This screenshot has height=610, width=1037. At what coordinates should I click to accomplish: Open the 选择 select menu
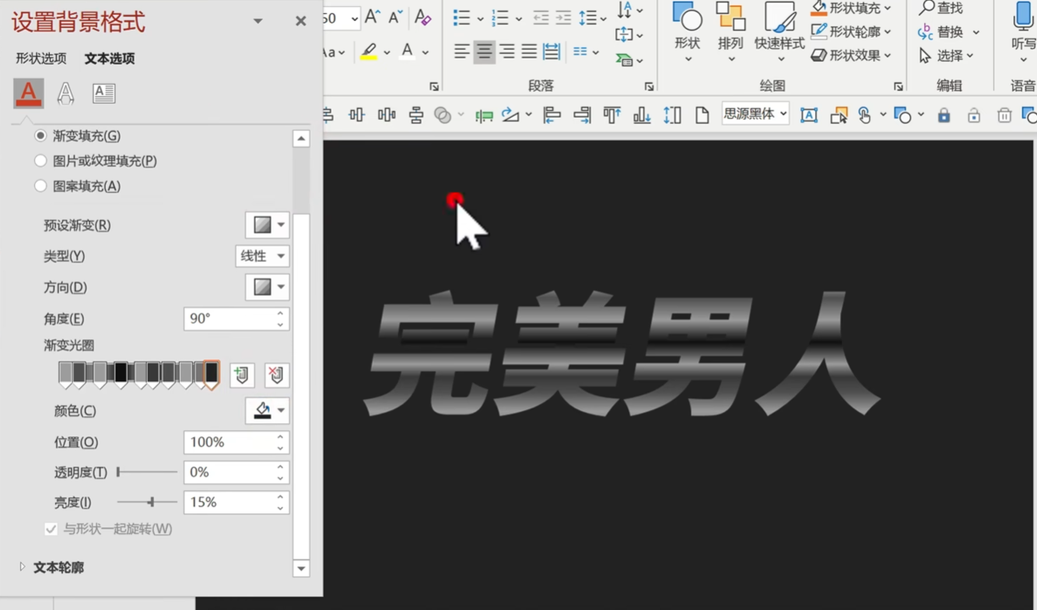coord(947,55)
